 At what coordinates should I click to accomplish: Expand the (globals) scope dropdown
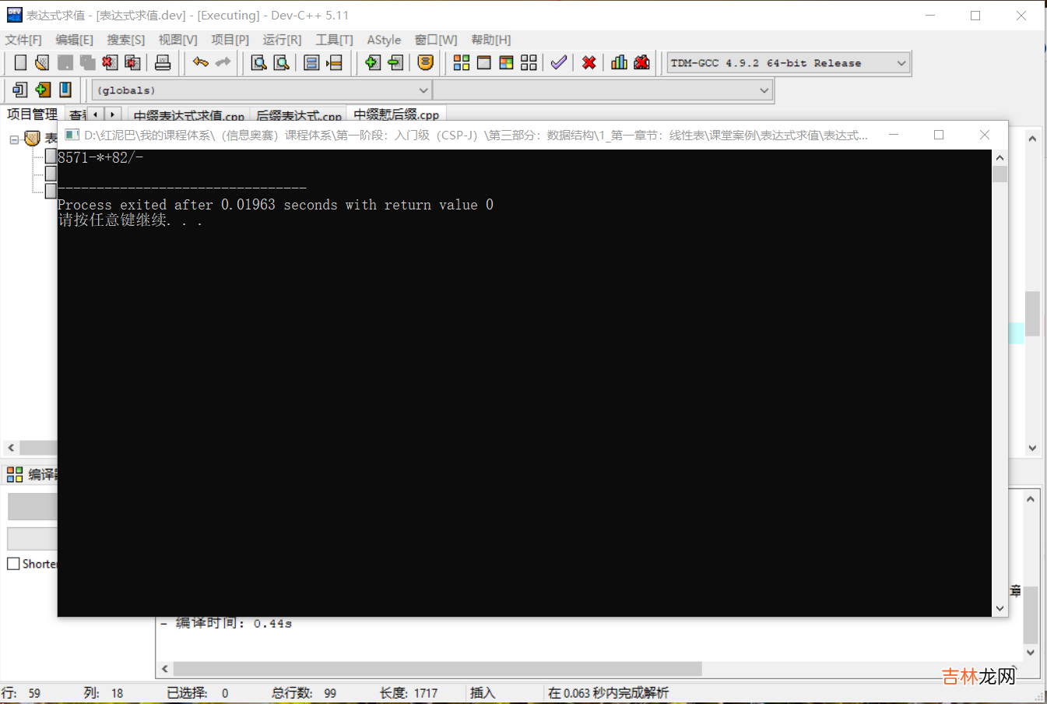pyautogui.click(x=423, y=90)
